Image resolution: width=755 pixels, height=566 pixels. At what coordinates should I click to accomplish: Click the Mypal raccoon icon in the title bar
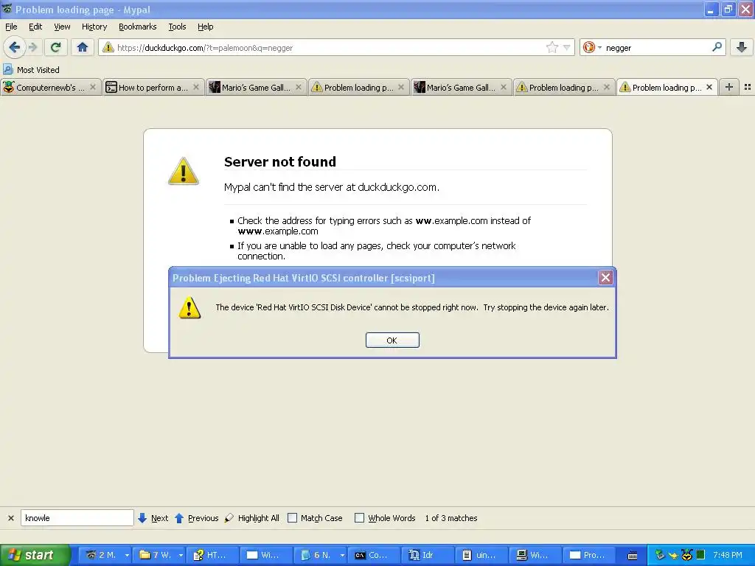7,9
